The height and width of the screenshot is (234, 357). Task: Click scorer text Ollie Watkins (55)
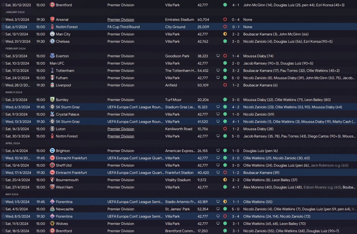[258, 202]
